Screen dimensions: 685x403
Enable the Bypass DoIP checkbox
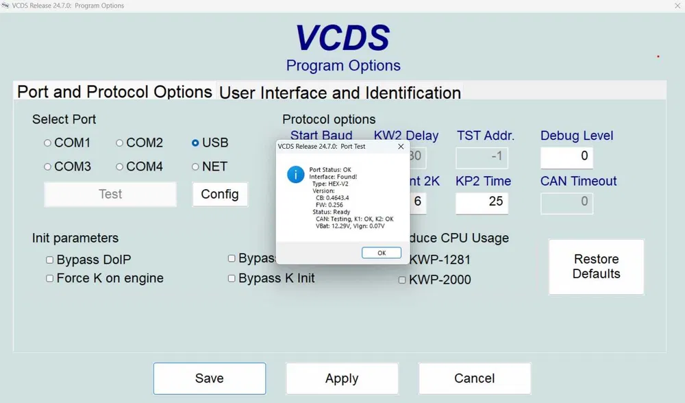(x=50, y=260)
